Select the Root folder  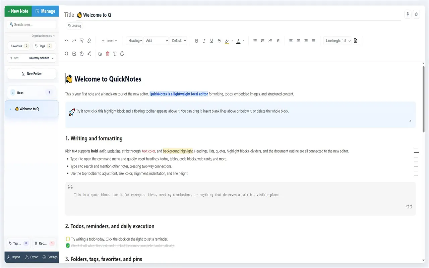pyautogui.click(x=32, y=92)
